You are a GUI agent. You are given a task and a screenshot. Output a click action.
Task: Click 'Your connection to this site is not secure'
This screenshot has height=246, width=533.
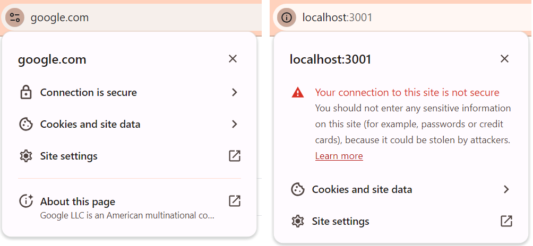click(407, 92)
